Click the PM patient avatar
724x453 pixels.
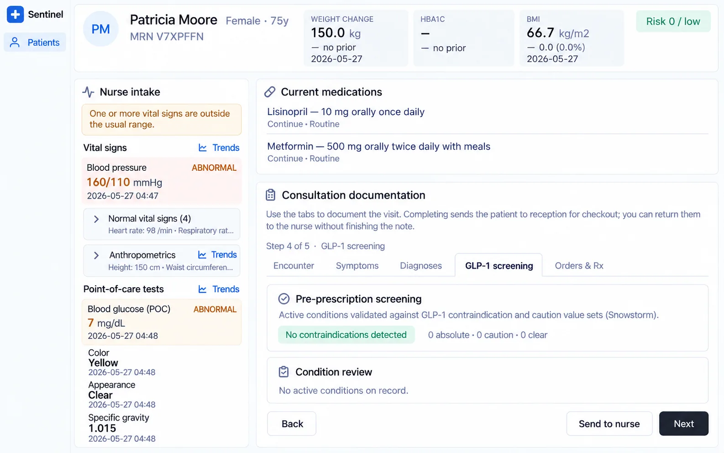[x=101, y=29]
